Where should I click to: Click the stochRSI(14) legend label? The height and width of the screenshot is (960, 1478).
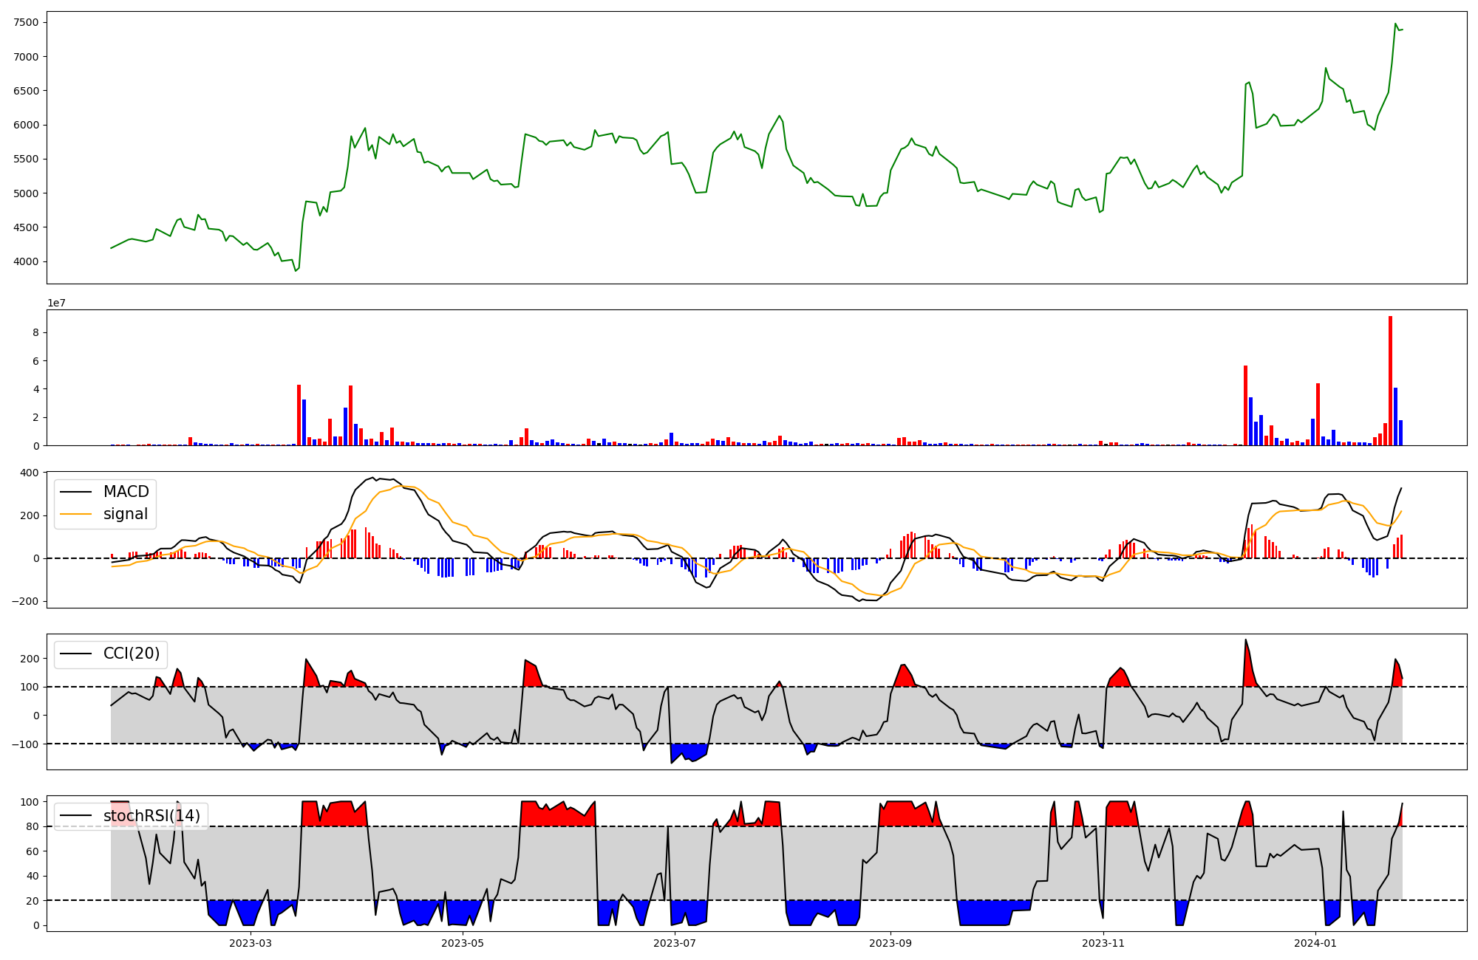tap(151, 816)
